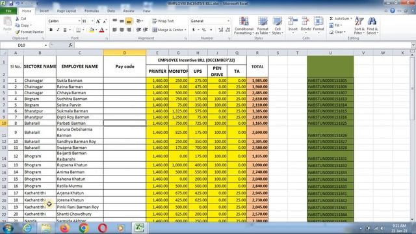The height and width of the screenshot is (234, 416).
Task: Open the font color dropdown arrow
Action: [x=107, y=30]
